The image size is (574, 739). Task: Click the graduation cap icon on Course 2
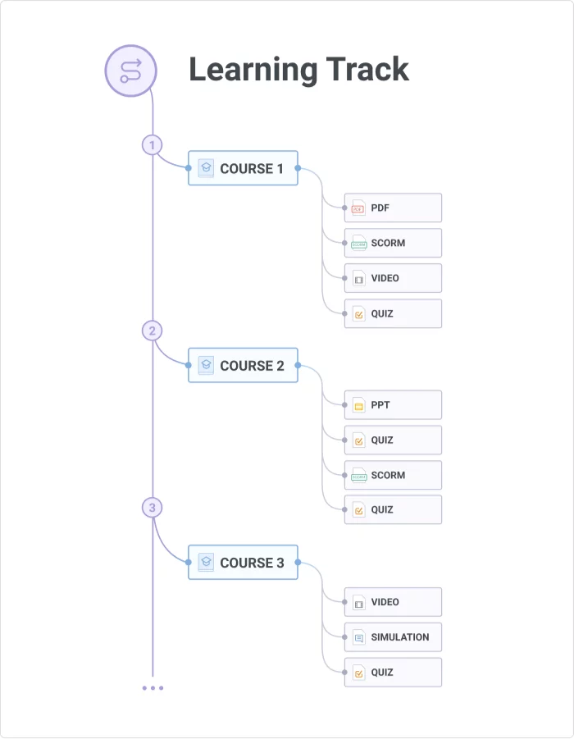pyautogui.click(x=206, y=365)
